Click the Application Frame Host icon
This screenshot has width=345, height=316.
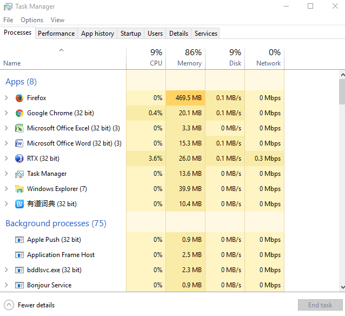19,255
